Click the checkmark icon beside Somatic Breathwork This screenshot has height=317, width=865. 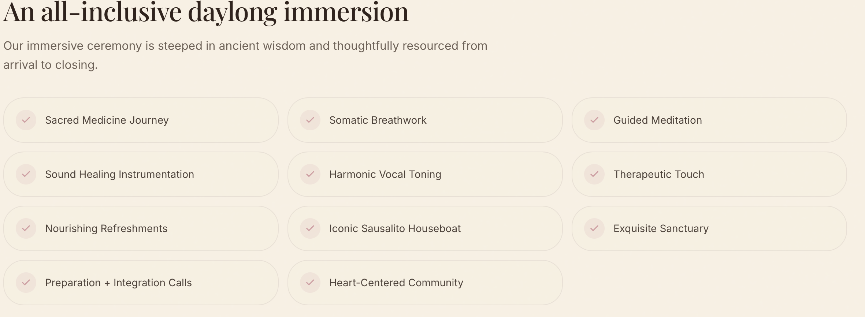point(310,120)
